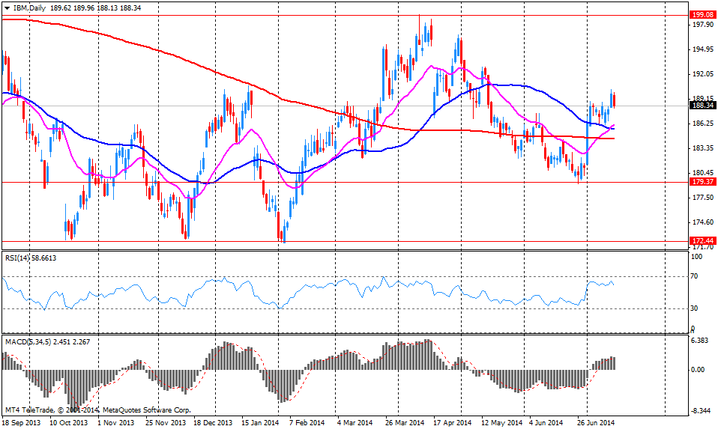Screen dimensions: 718x429
Task: Select the 180.45 value on price axis
Action: click(x=703, y=173)
